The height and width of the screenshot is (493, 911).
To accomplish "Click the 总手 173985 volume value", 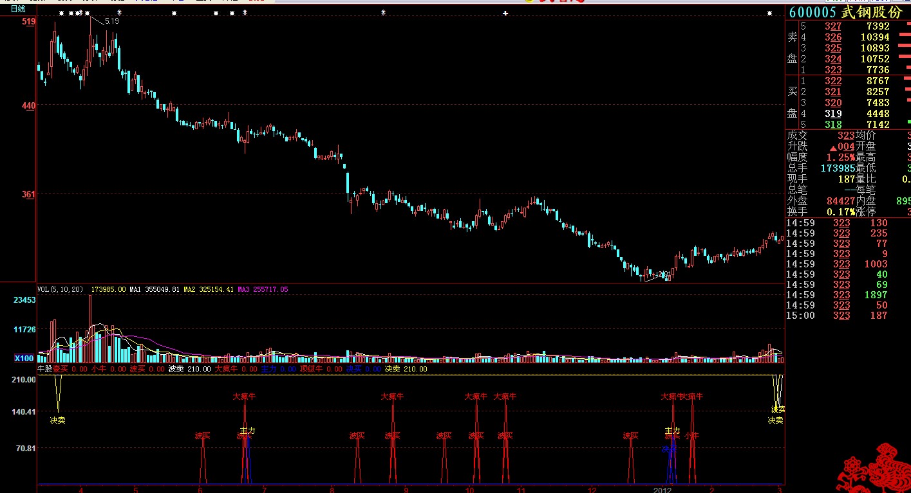I will coord(838,168).
